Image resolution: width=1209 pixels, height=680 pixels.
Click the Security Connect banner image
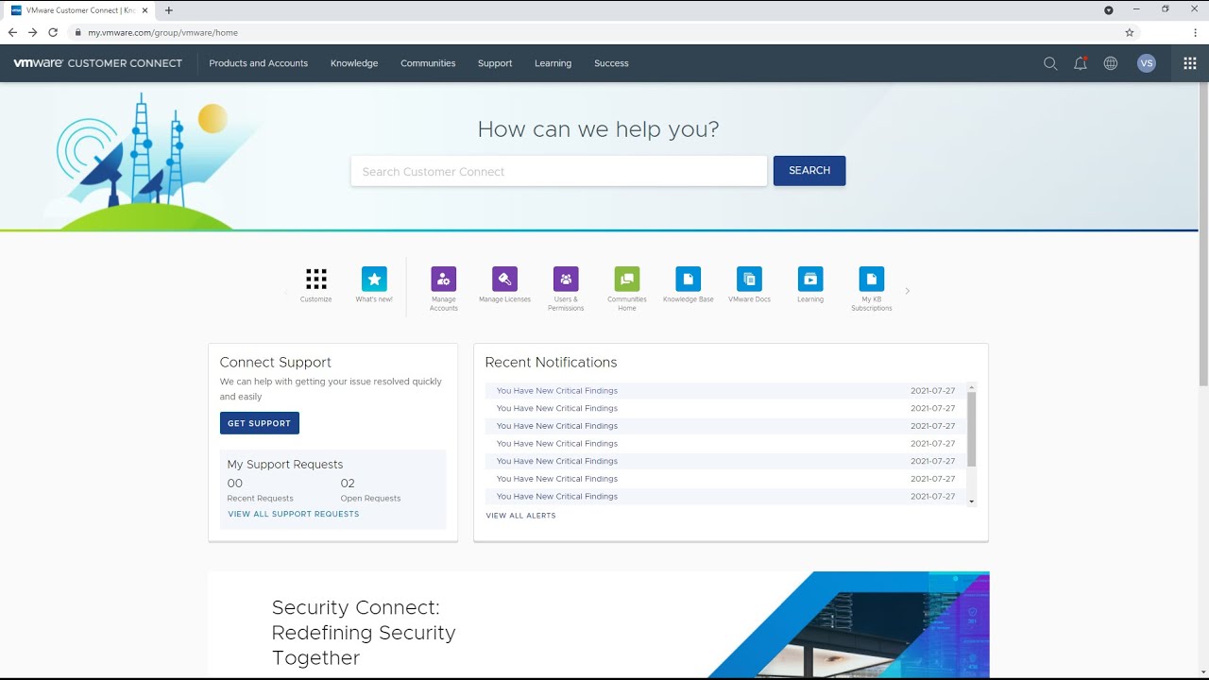848,624
